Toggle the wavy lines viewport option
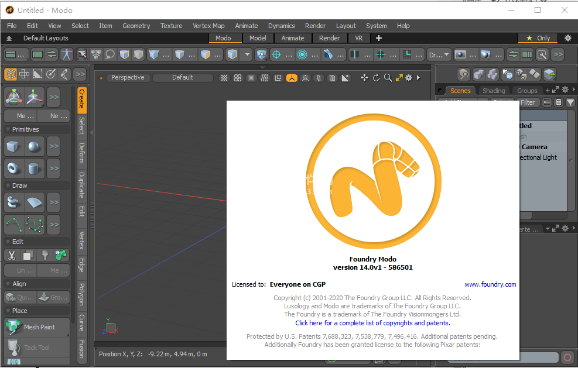578x368 pixels. click(265, 78)
